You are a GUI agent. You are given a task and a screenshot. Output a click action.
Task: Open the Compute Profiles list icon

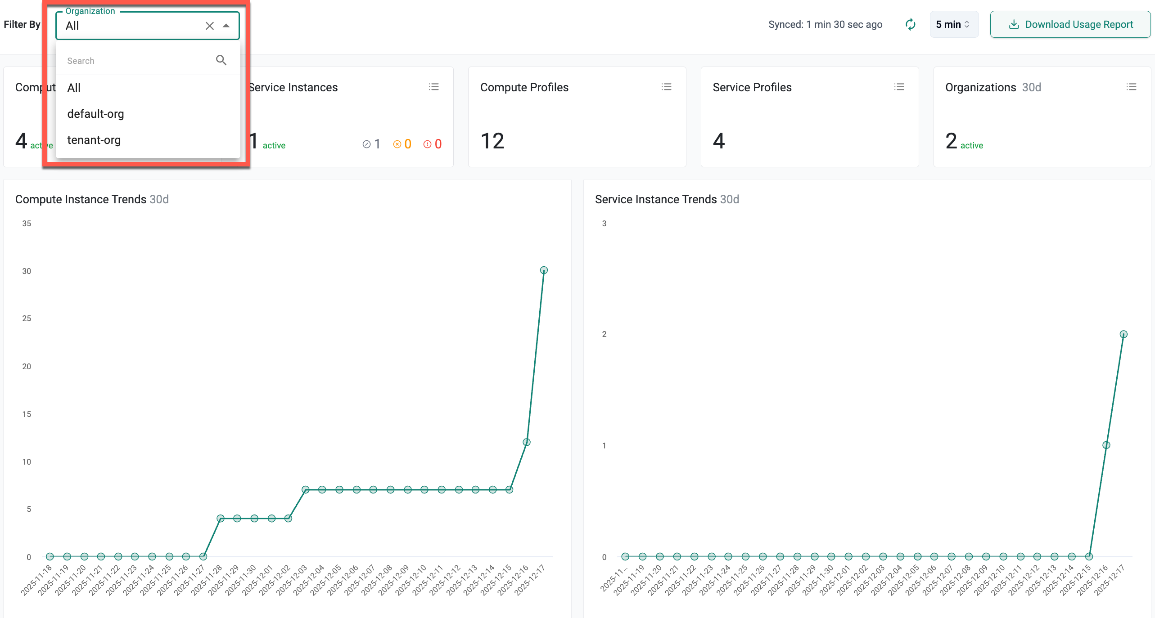[x=666, y=87]
